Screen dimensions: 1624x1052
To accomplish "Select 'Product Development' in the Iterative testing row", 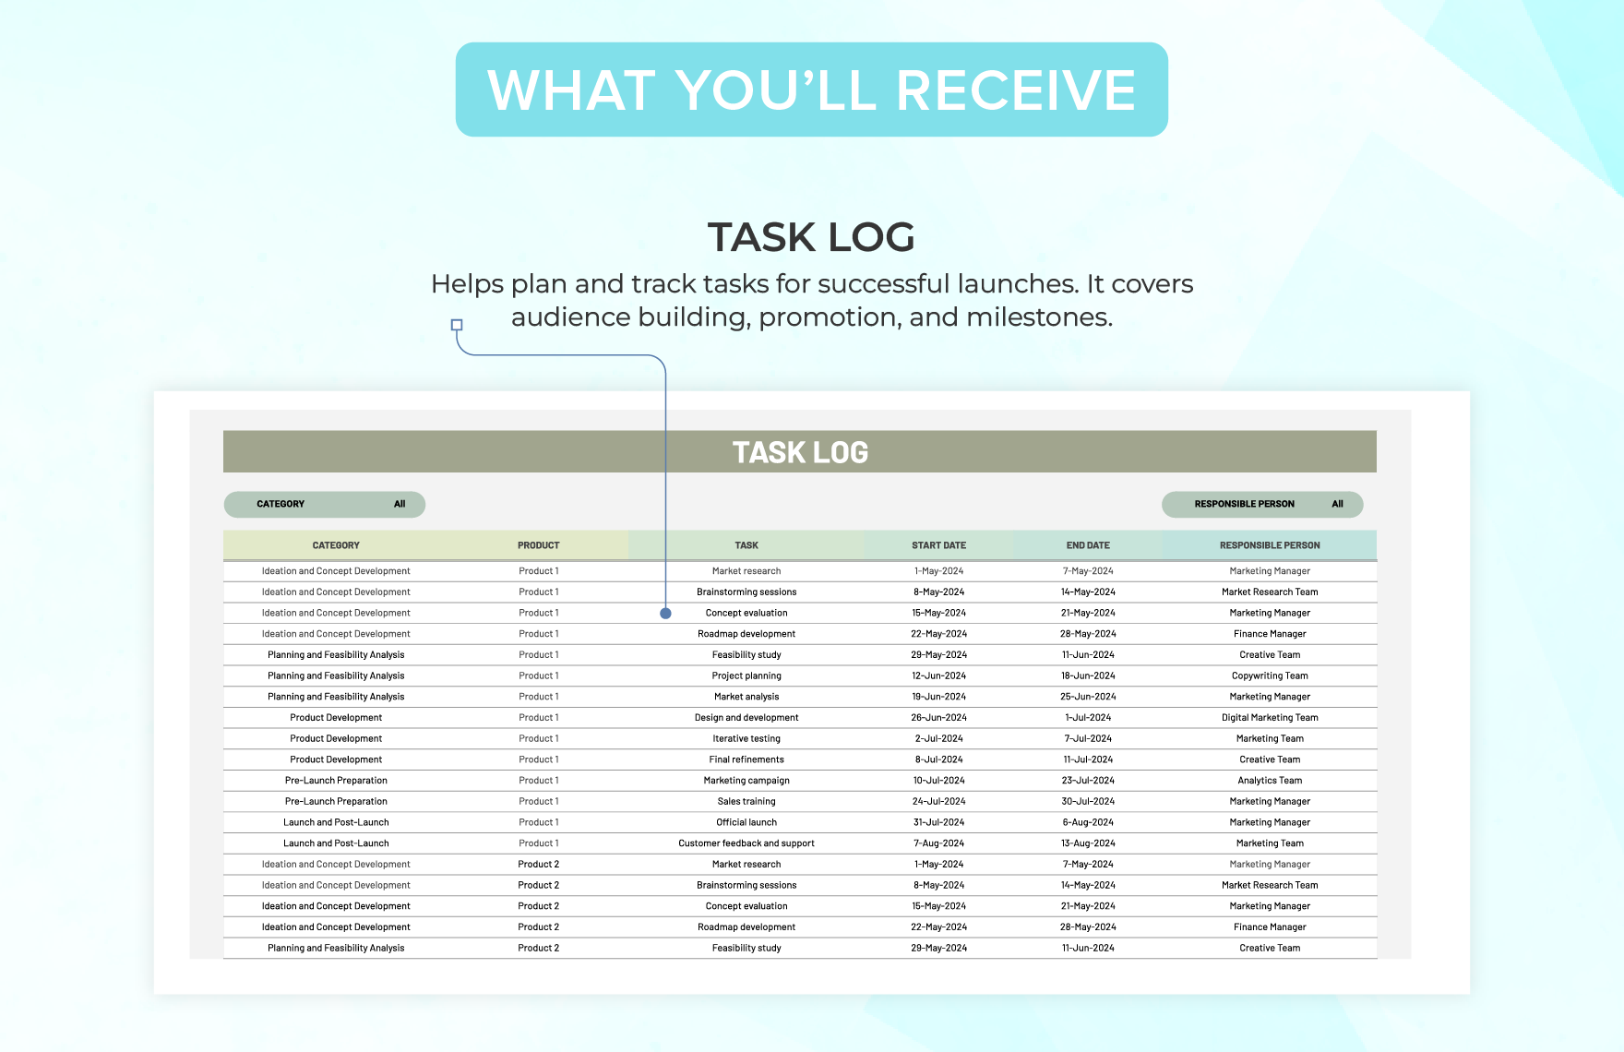I will pyautogui.click(x=336, y=738).
